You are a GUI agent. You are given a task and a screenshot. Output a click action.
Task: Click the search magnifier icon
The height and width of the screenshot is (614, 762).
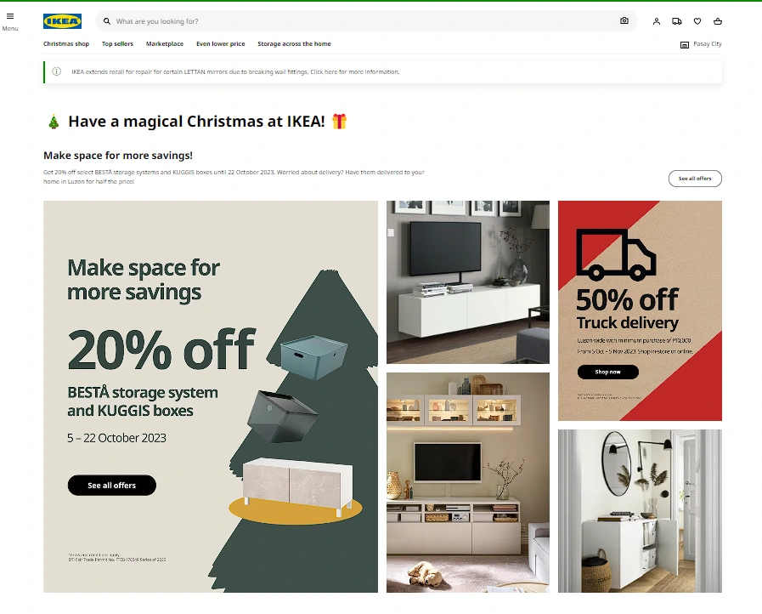107,21
